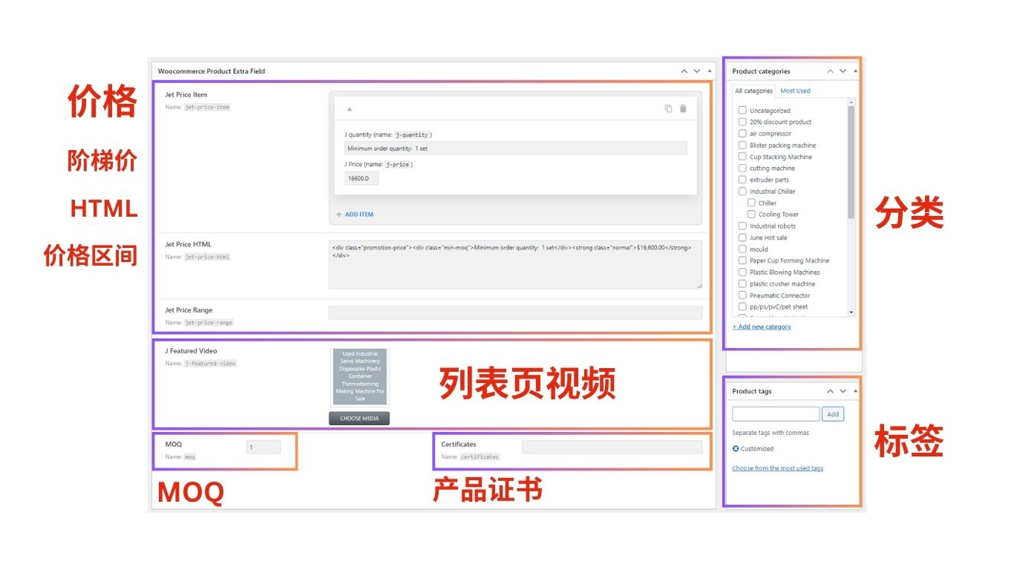Move Woocommerce Product Extra Field panel up
Viewport: 1014px width, 570px height.
click(684, 71)
